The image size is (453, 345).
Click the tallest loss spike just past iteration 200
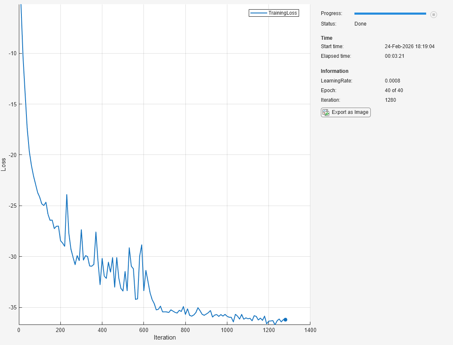(x=67, y=195)
